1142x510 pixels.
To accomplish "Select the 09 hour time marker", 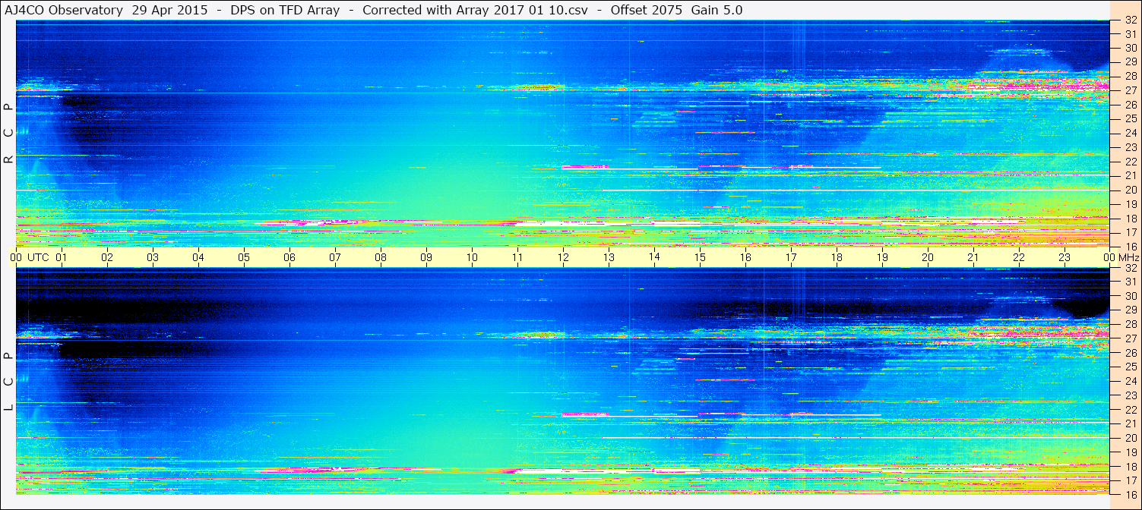I will click(426, 257).
